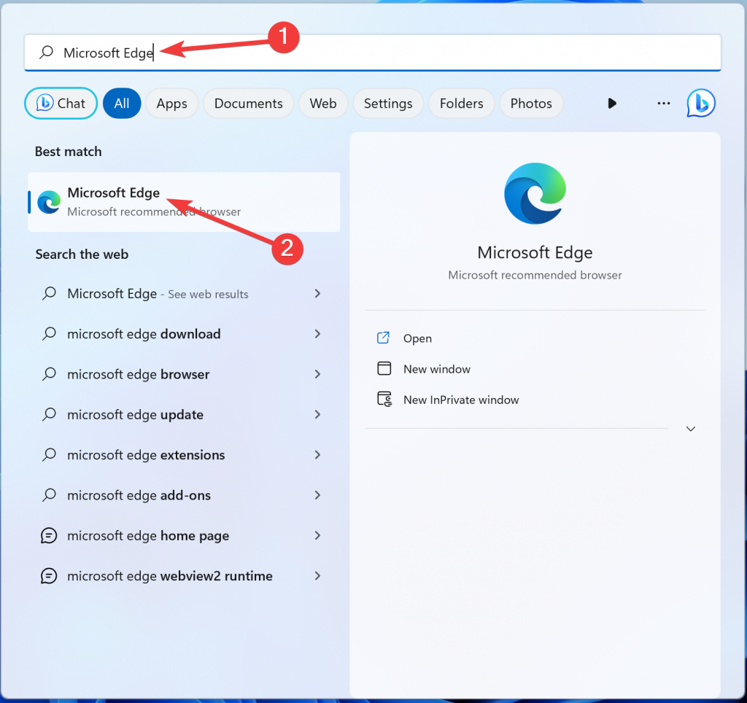Switch to the Apps filter

click(x=171, y=103)
